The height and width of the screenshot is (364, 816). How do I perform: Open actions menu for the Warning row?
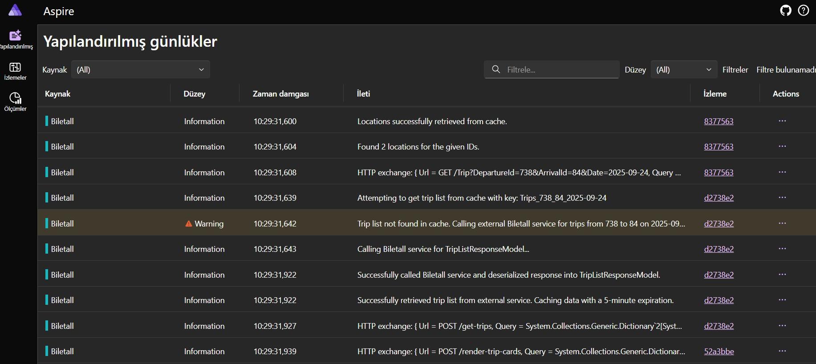(x=782, y=223)
